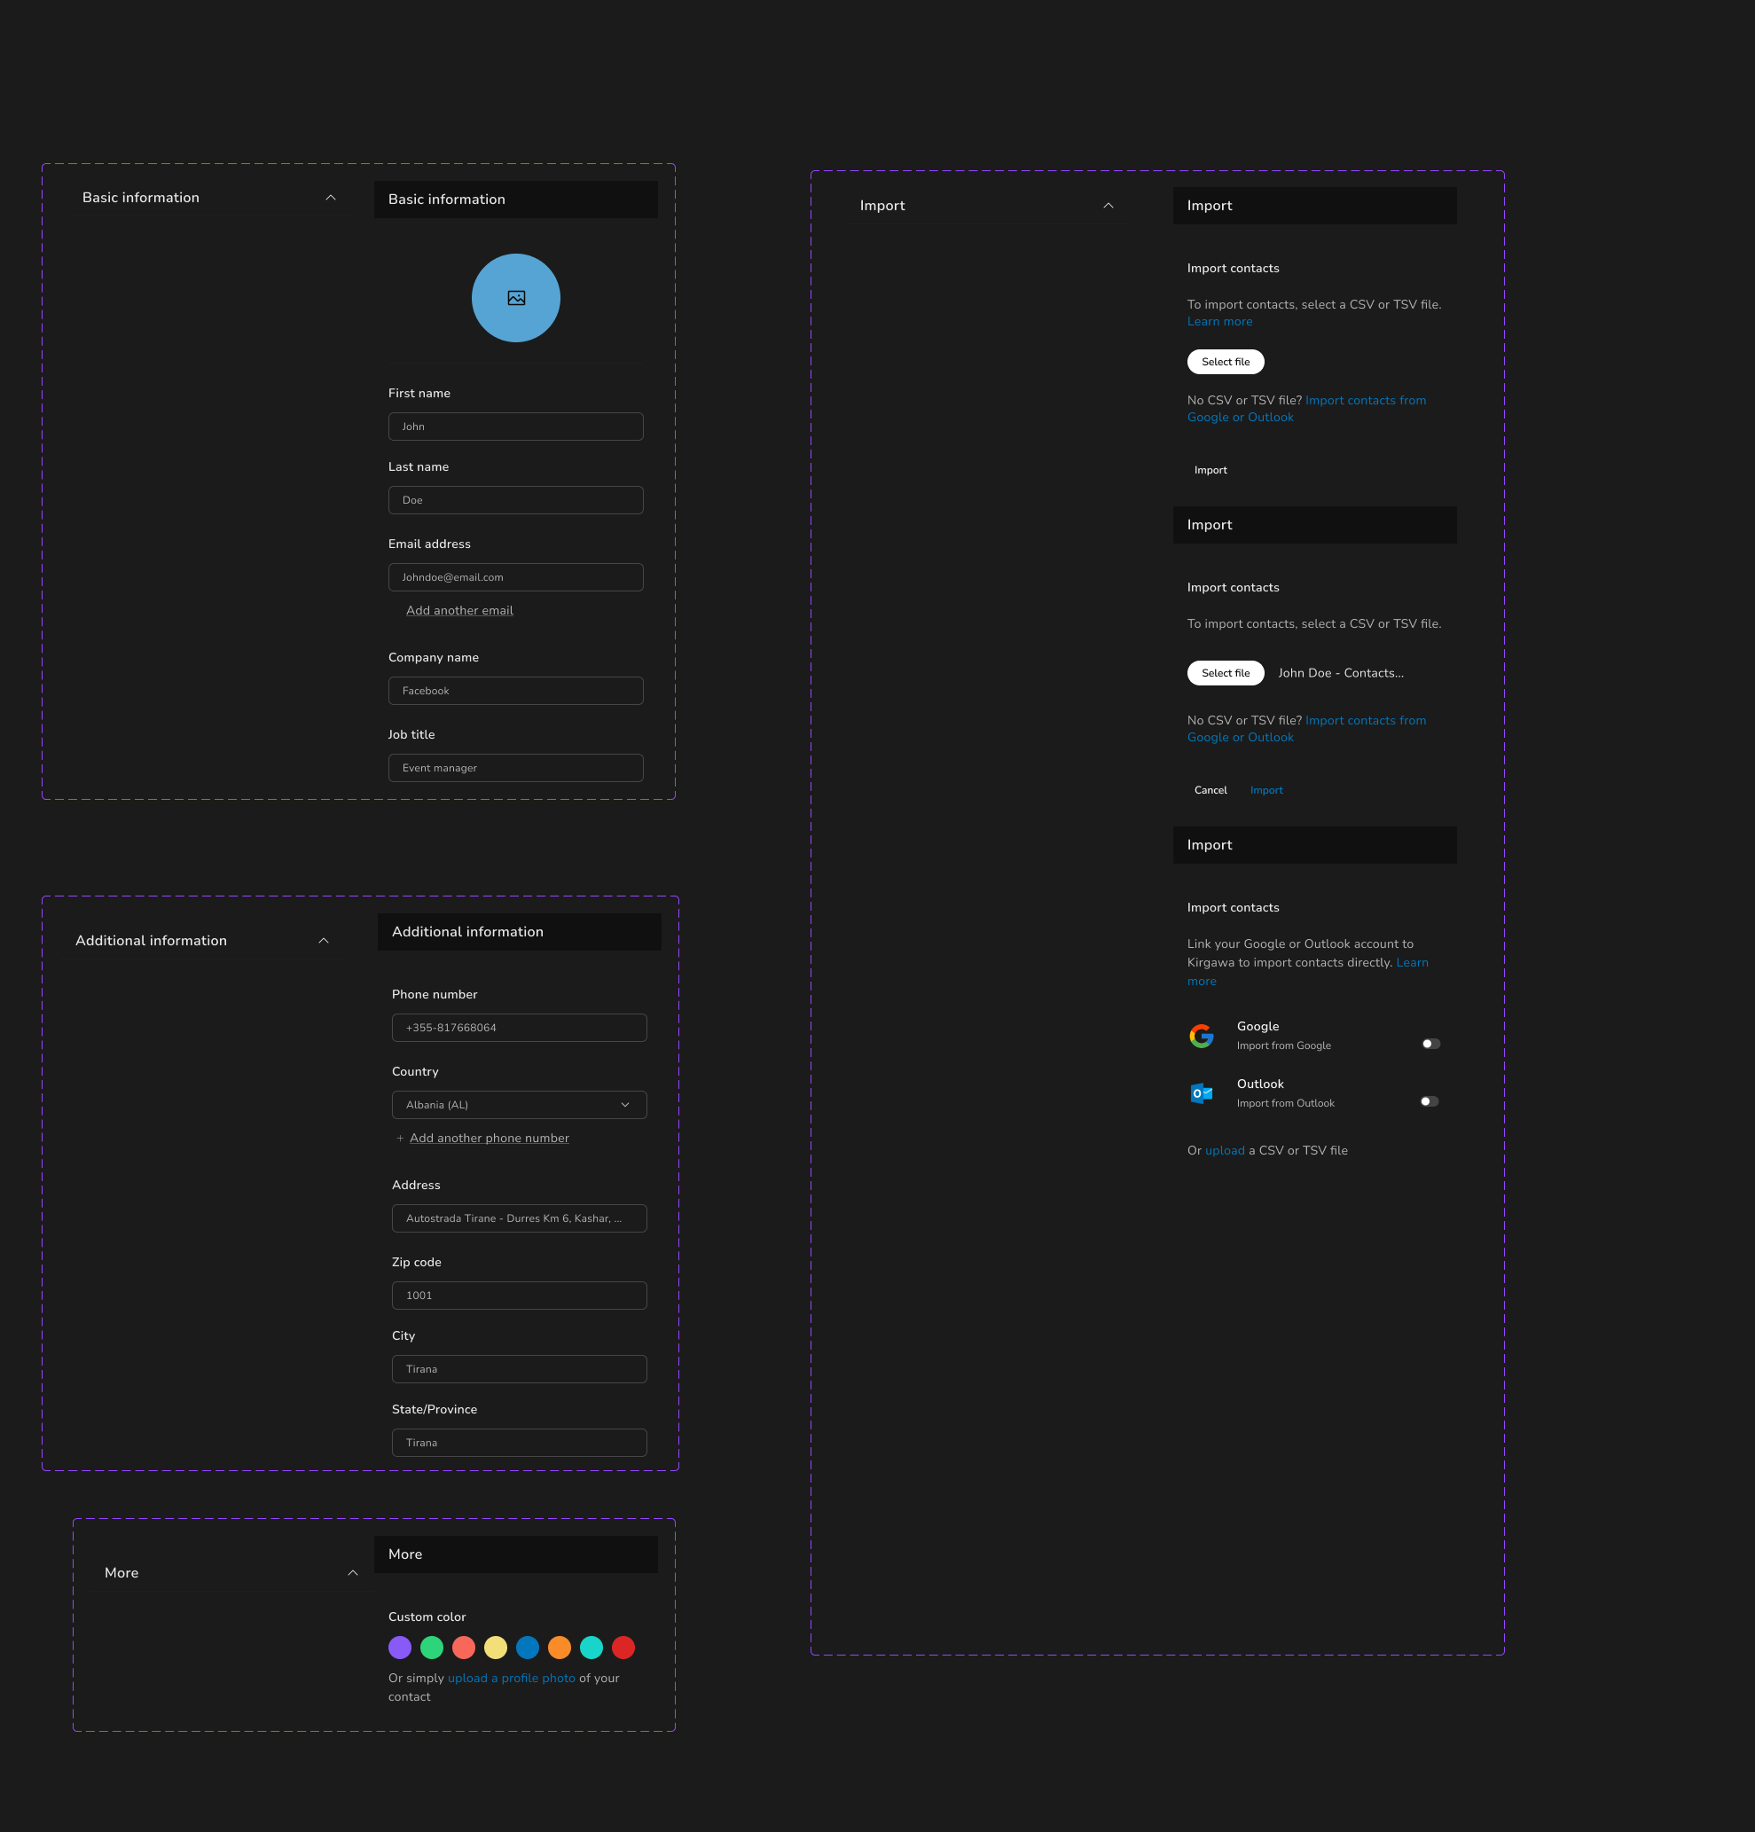Click the Last name field with Doe
Viewport: 1755px width, 1832px height.
coord(516,500)
